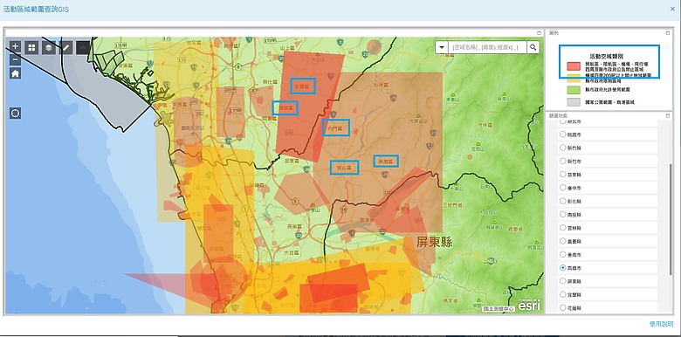Image resolution: width=681 pixels, height=337 pixels.
Task: Return map to home extent
Action: [15, 73]
